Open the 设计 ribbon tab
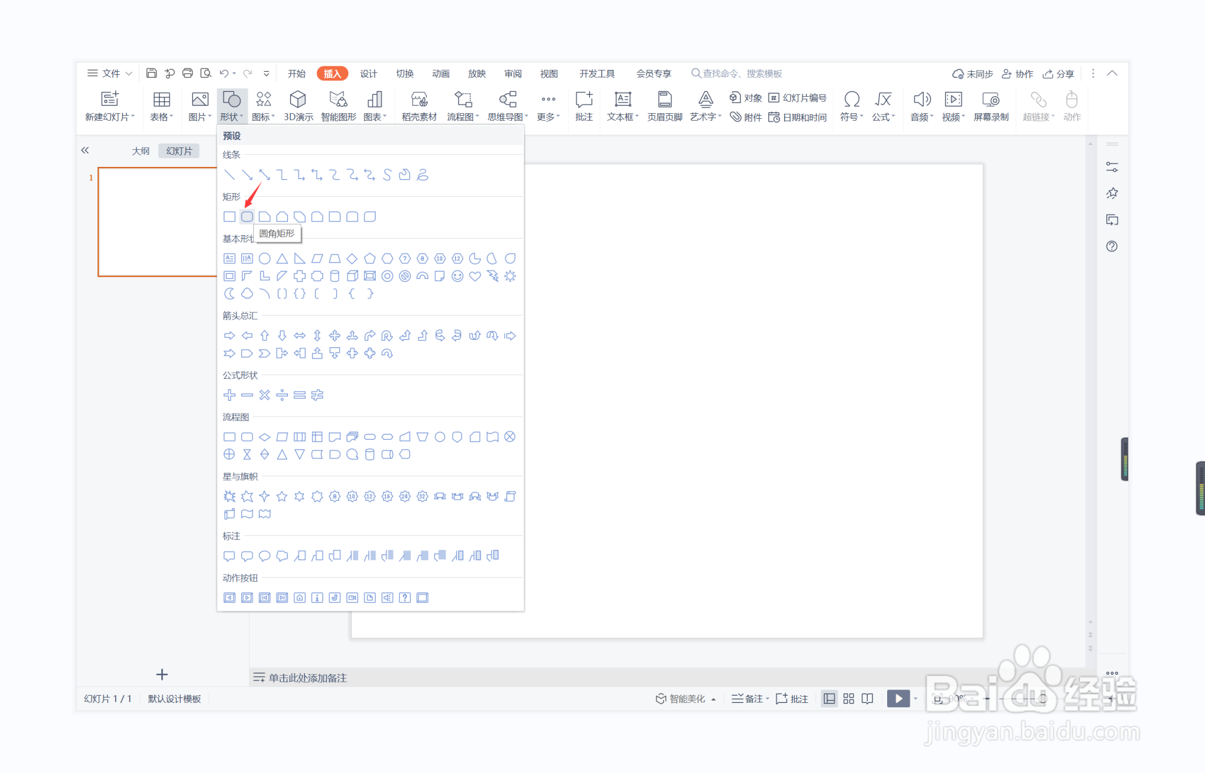The height and width of the screenshot is (773, 1205). pos(368,73)
